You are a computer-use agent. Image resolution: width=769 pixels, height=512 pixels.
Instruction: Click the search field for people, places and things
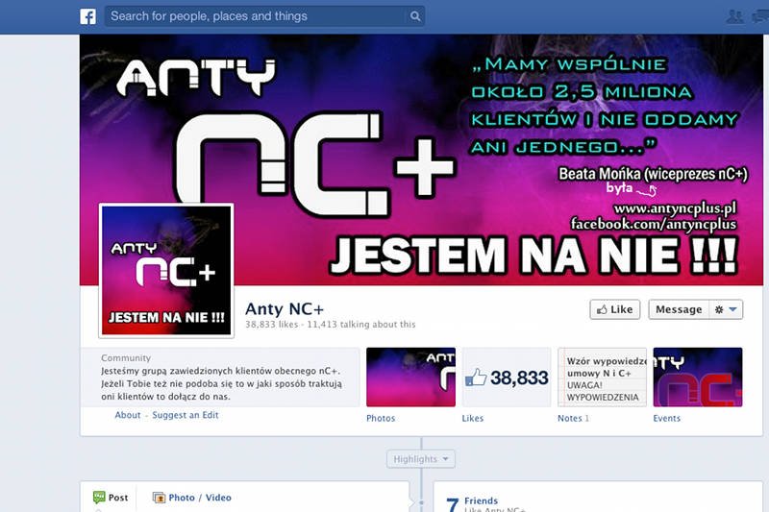(x=265, y=16)
